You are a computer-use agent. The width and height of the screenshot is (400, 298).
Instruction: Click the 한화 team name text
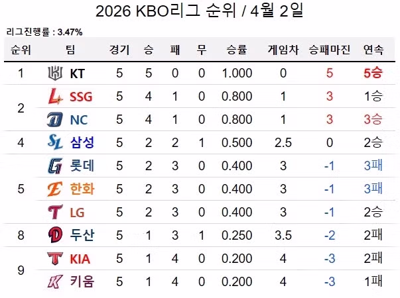[x=82, y=189]
